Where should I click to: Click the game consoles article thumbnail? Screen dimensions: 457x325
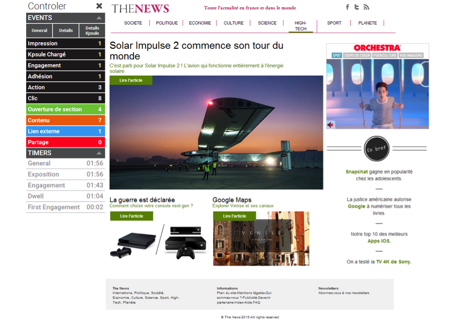[x=158, y=241]
